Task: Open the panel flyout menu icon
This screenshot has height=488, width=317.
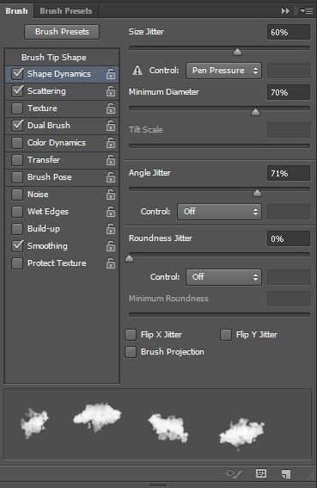Action: tap(307, 11)
